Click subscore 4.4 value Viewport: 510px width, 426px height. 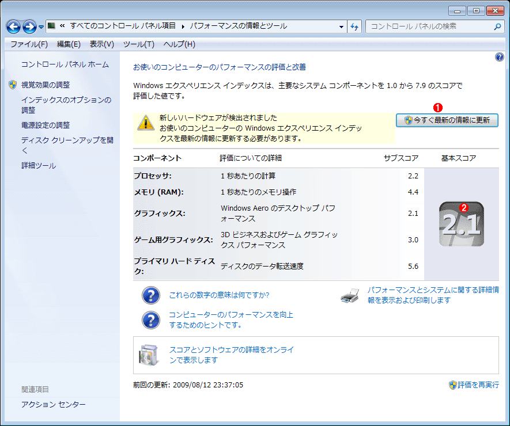click(413, 192)
